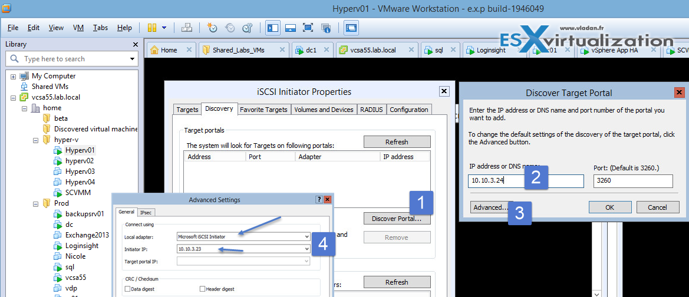The height and width of the screenshot is (297, 689).
Task: Click the Exchange2013 VM icon
Action: [x=58, y=235]
